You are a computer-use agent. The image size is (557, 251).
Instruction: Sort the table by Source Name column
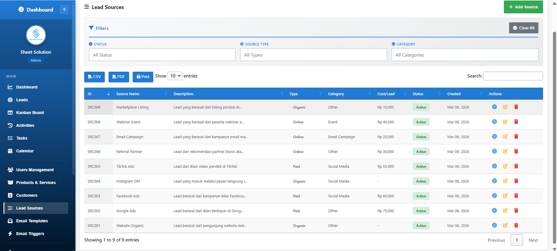coord(141,94)
